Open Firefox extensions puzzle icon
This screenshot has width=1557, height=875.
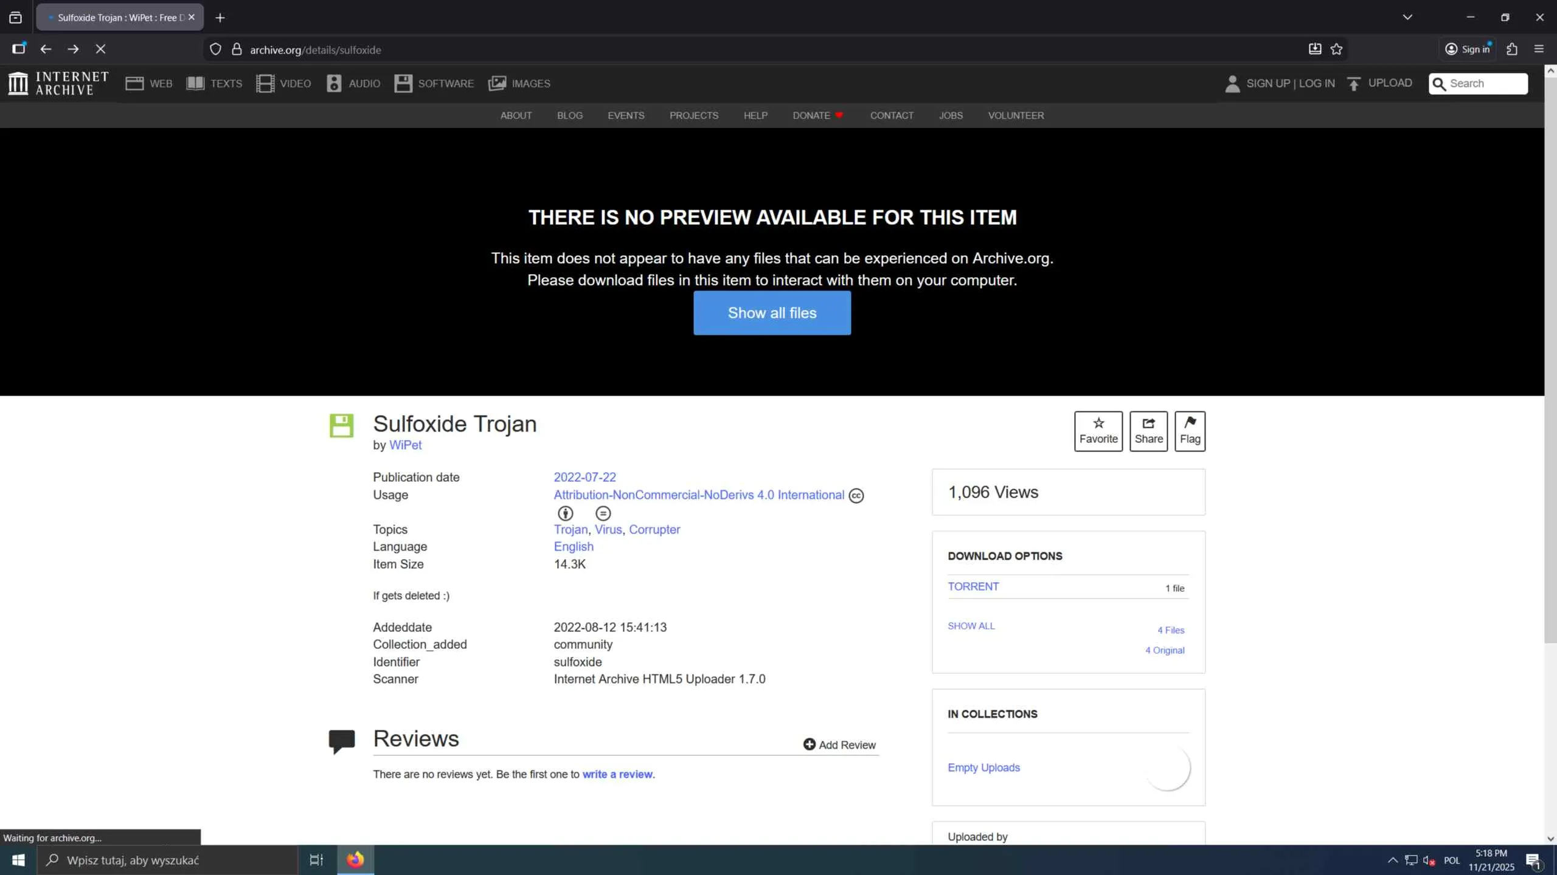(x=1512, y=49)
